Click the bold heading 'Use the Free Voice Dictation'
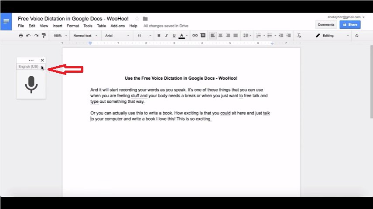This screenshot has width=373, height=209. [x=181, y=78]
